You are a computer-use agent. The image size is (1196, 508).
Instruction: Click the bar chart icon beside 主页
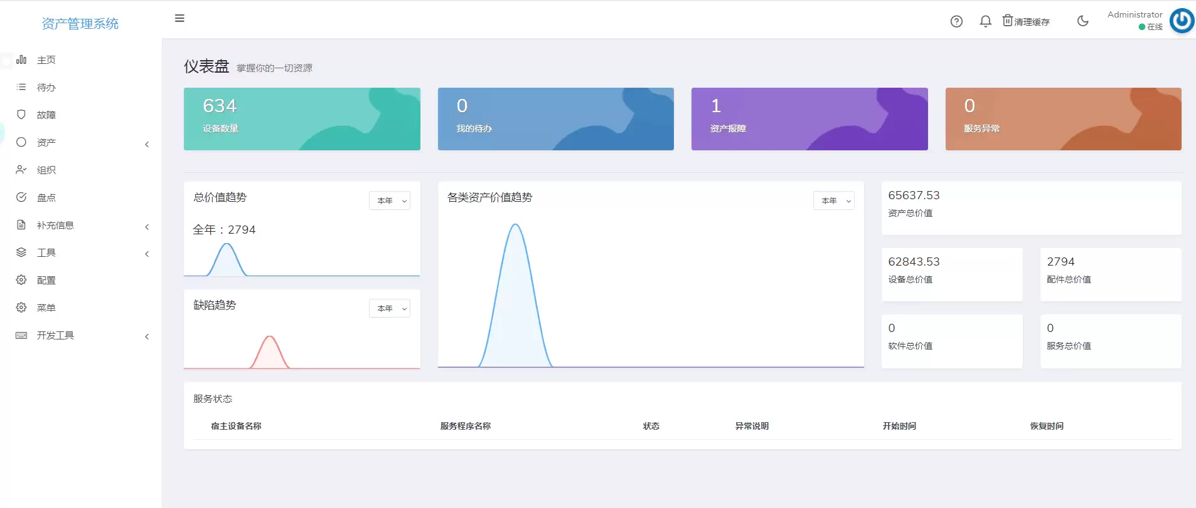point(21,60)
